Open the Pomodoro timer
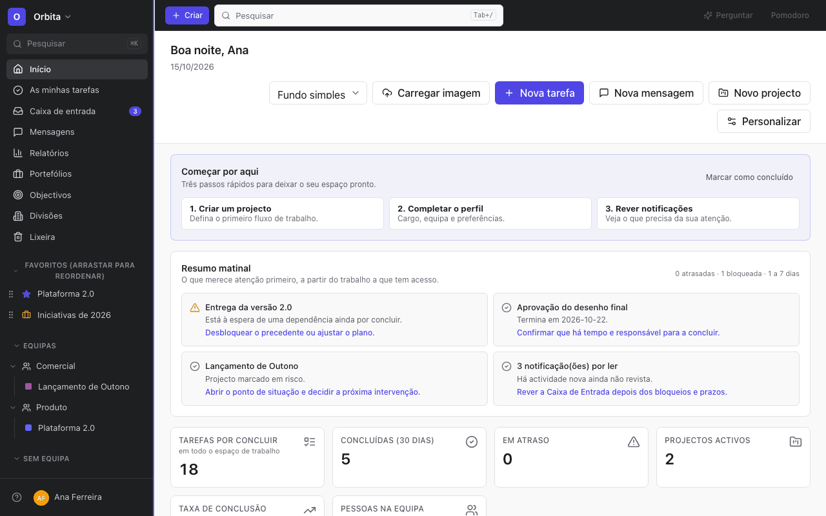 790,15
